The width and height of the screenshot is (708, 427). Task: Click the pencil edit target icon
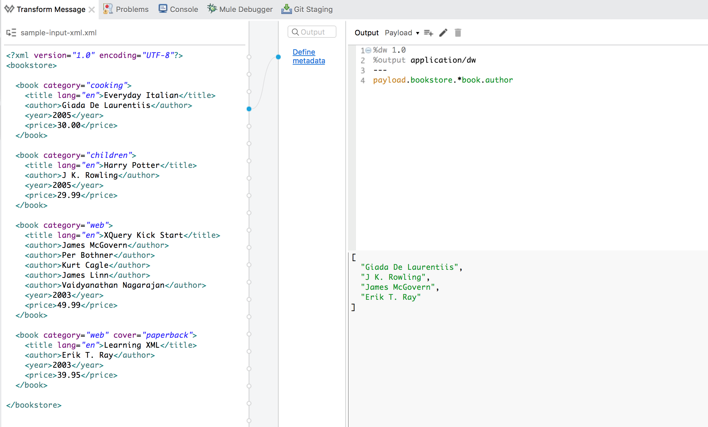coord(443,33)
